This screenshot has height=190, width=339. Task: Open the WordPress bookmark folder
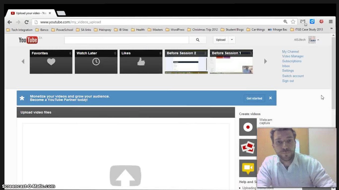175,30
